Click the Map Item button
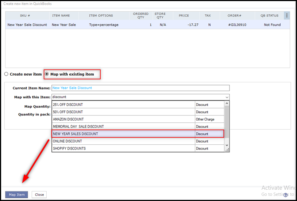The height and width of the screenshot is (201, 297). (16, 195)
